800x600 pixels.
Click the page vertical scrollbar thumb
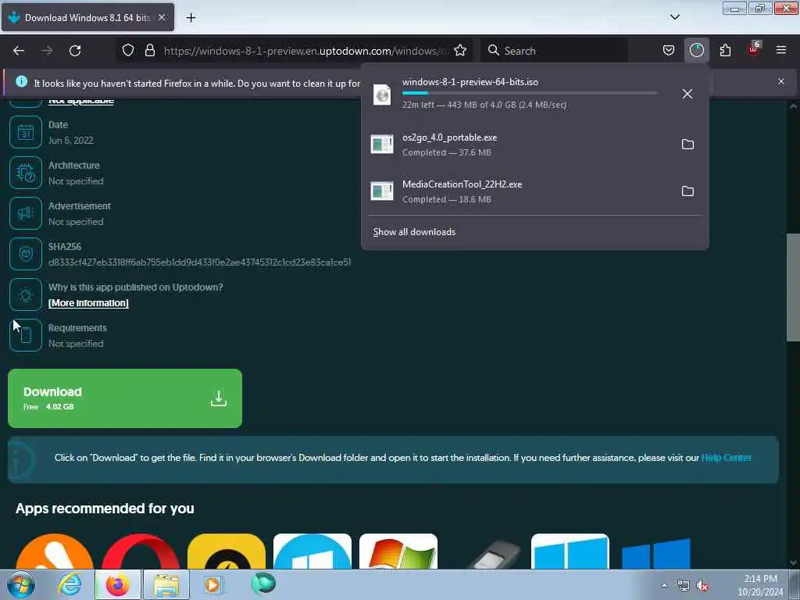pyautogui.click(x=793, y=287)
